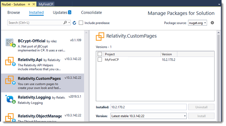This screenshot has width=226, height=126.
Task: Sort by Project column header
Action: point(132,54)
